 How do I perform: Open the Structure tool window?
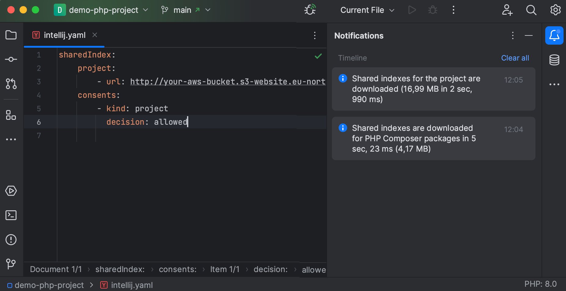tap(11, 115)
